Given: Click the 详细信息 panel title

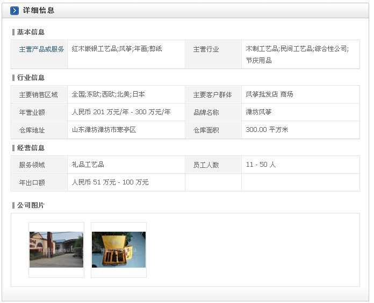Looking at the screenshot, I should pyautogui.click(x=39, y=11).
